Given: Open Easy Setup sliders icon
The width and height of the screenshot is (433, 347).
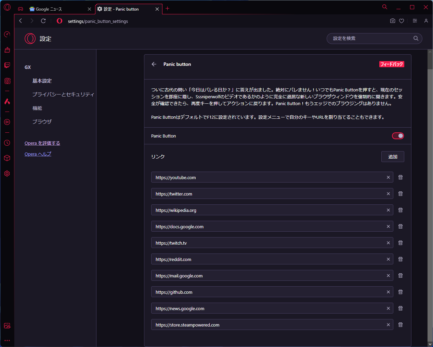Looking at the screenshot, I should pyautogui.click(x=415, y=21).
